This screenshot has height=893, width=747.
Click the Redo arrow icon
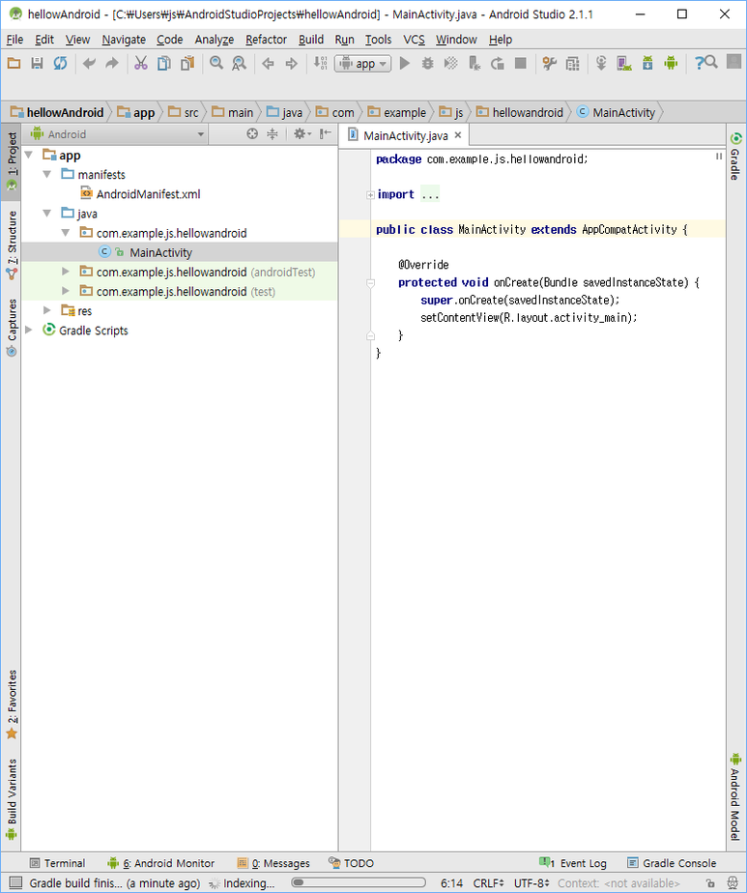point(112,63)
